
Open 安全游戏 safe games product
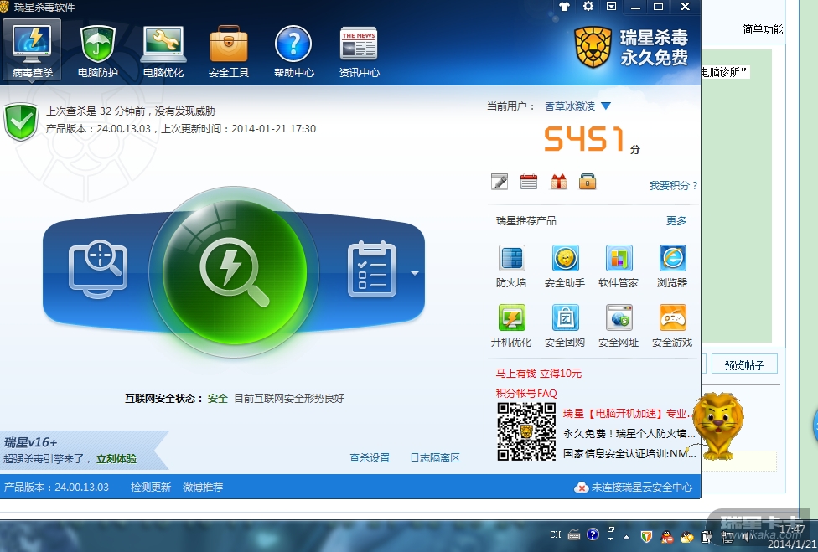click(672, 327)
